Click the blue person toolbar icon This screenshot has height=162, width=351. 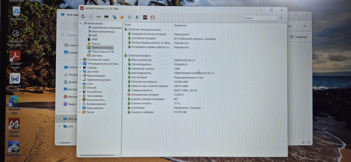138,17
